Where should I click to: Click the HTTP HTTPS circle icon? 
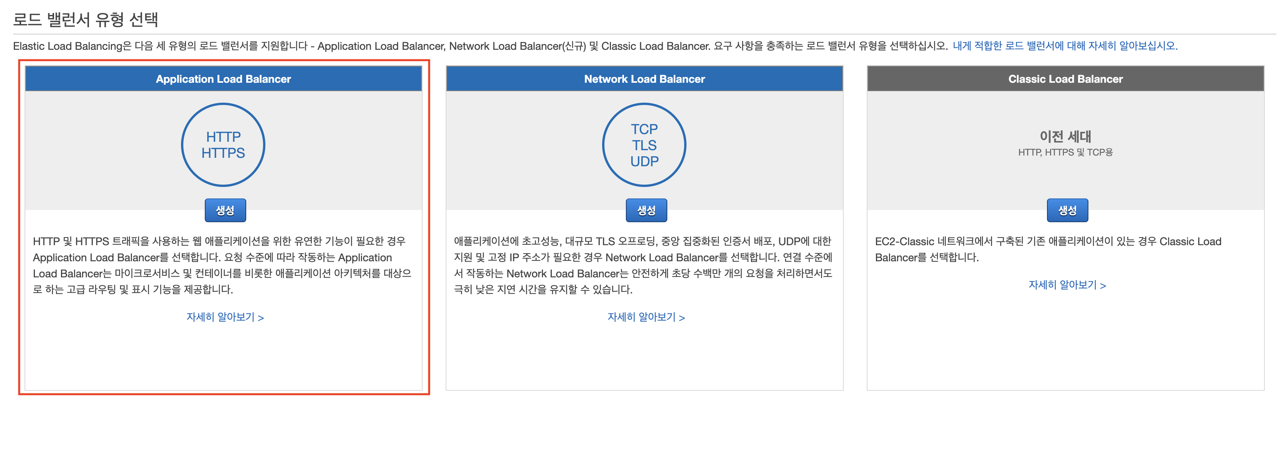223,145
